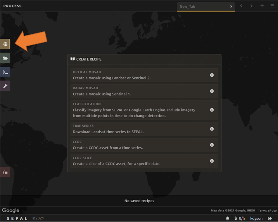Click the logout icon in footer
The image size is (278, 222).
click(270, 219)
